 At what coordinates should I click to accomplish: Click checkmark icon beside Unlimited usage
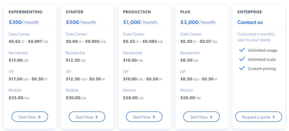242,50
